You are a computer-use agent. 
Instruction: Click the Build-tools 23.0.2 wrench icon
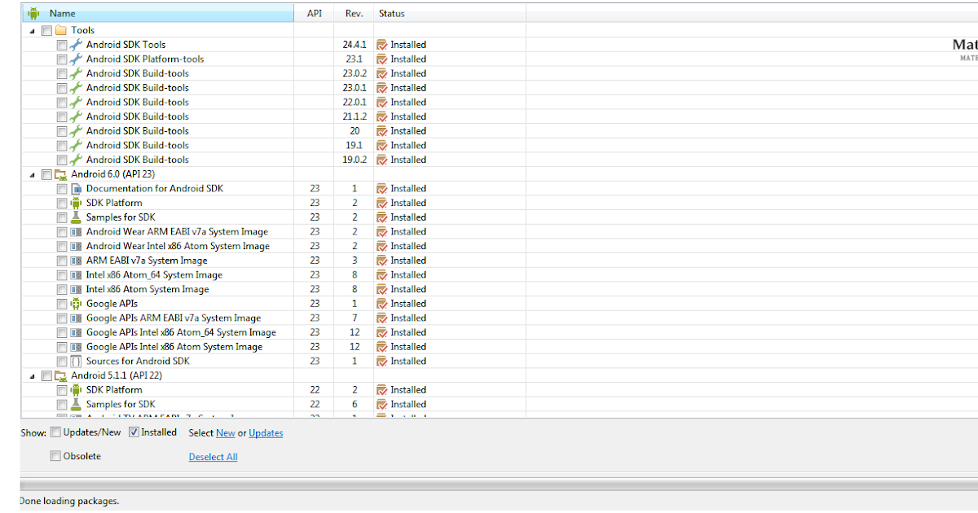coord(77,73)
